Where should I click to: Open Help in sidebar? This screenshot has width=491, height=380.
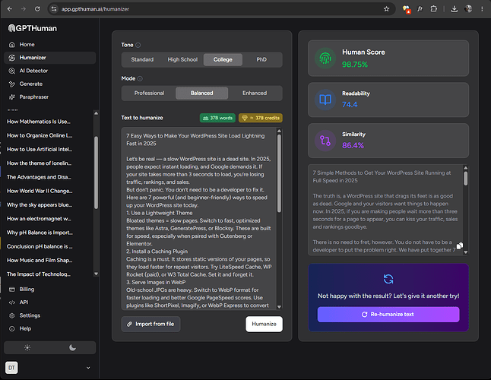(x=50, y=328)
